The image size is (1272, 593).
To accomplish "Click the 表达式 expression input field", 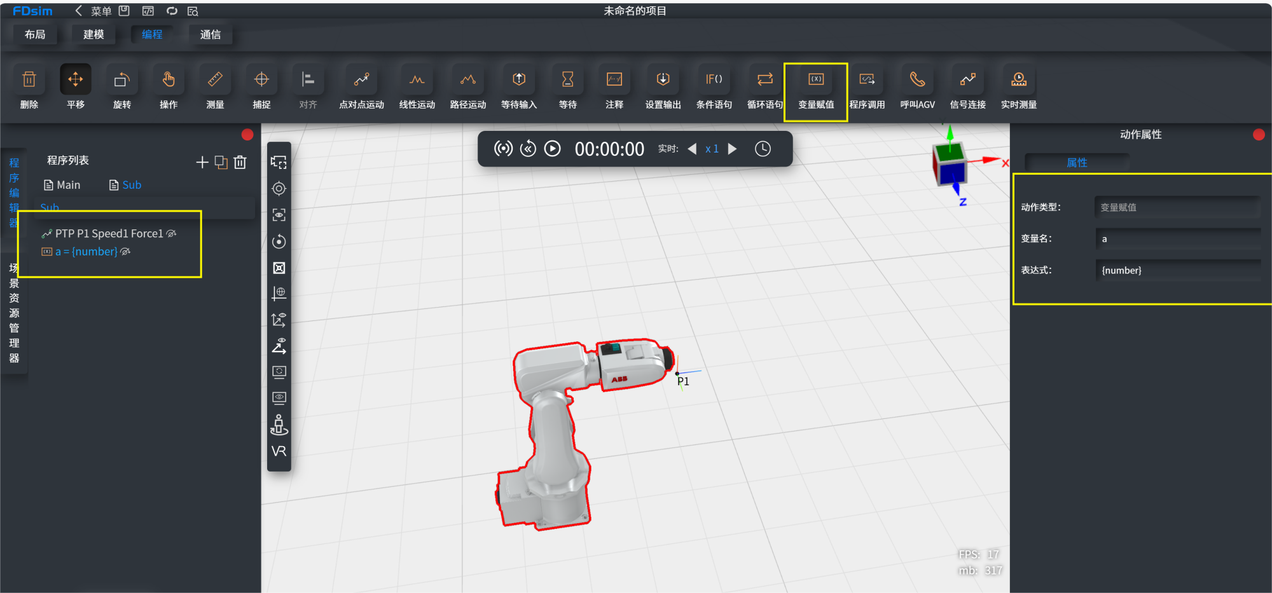I will click(x=1178, y=270).
